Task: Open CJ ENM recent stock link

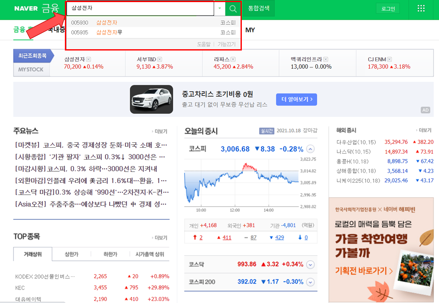Action: click(377, 59)
